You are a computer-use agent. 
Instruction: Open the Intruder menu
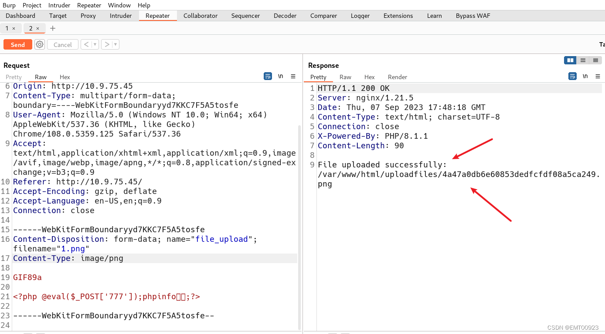[x=59, y=5]
